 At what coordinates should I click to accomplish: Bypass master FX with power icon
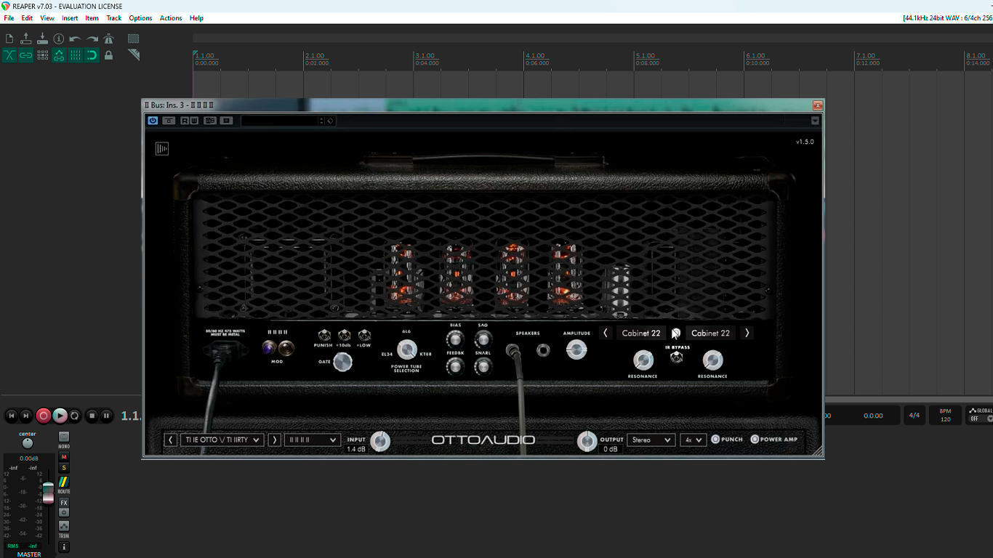click(x=64, y=512)
